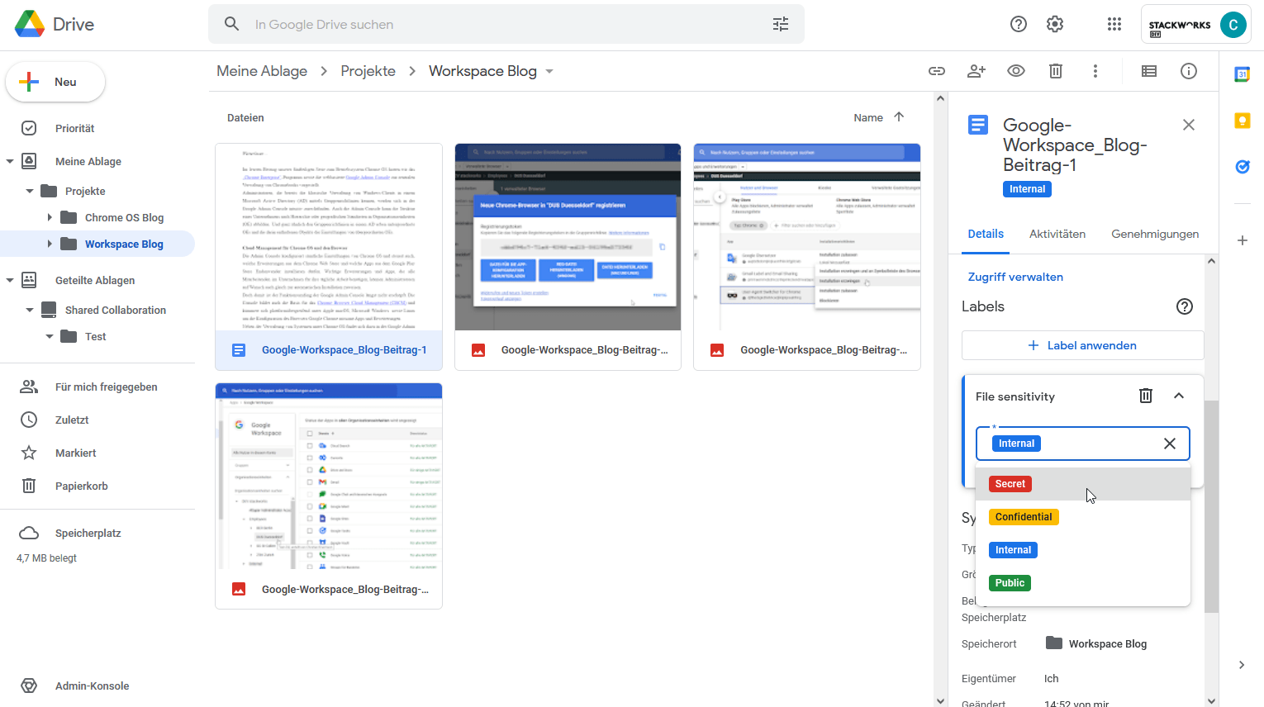Open the account avatar C

[1233, 25]
